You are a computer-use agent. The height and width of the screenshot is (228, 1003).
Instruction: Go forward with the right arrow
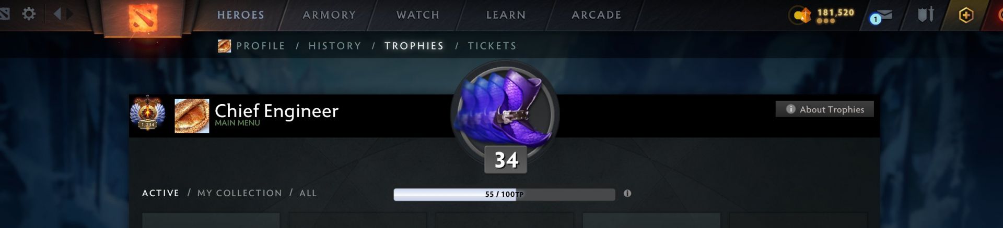[69, 14]
